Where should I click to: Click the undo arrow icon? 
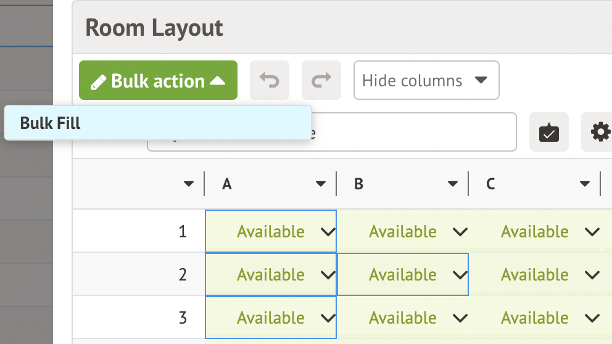pyautogui.click(x=269, y=80)
